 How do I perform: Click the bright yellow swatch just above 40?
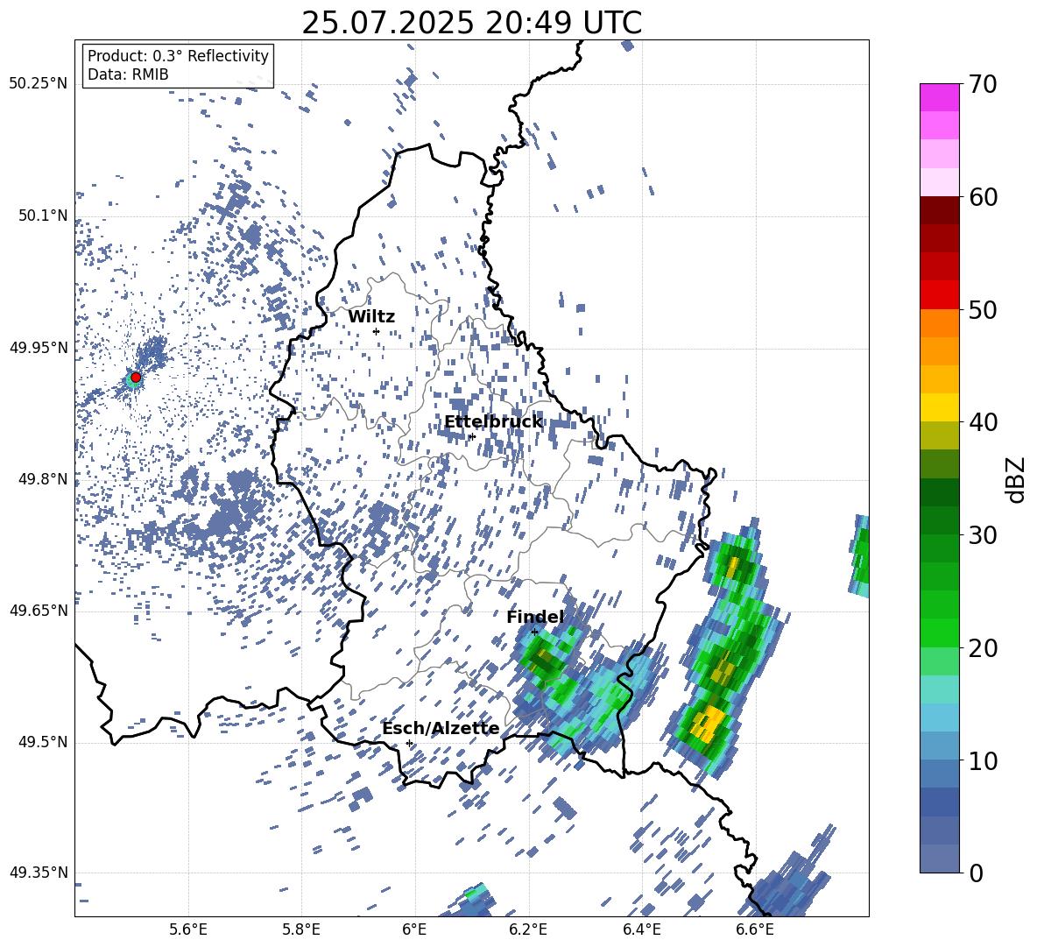[x=939, y=407]
